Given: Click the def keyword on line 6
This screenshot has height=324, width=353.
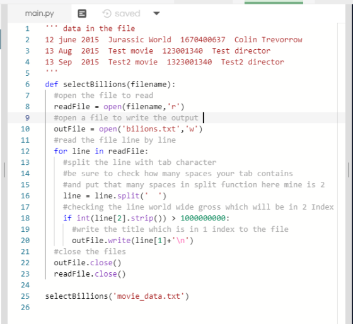Looking at the screenshot, I should (x=52, y=85).
